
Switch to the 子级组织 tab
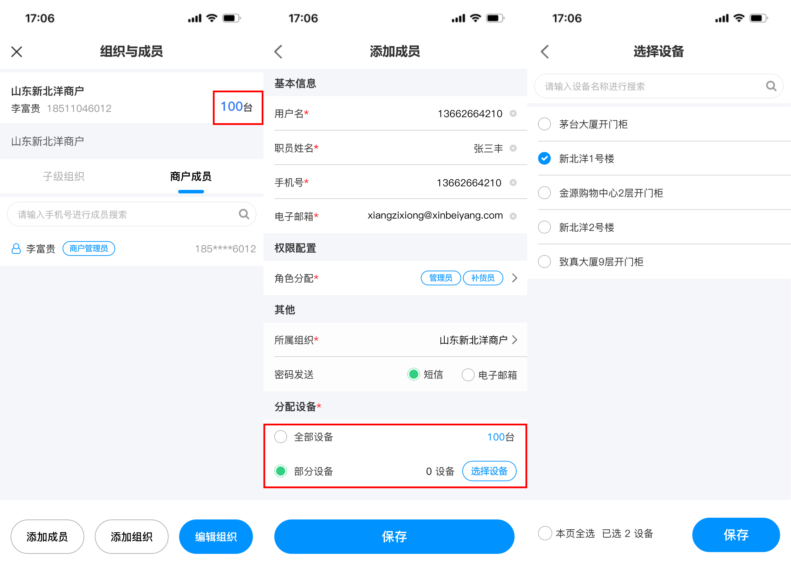click(x=64, y=176)
